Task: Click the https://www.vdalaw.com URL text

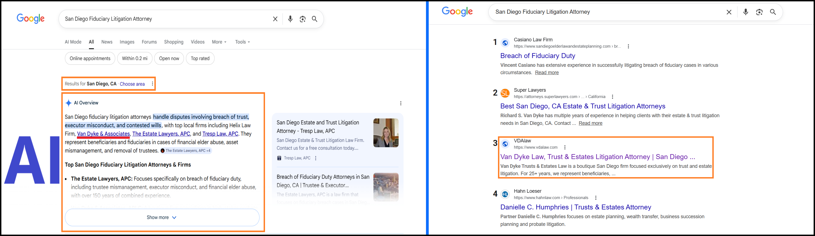Action: click(x=536, y=147)
